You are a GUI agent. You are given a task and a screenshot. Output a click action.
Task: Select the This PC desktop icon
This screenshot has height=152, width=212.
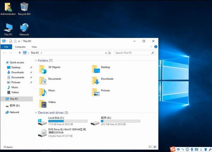click(8, 29)
